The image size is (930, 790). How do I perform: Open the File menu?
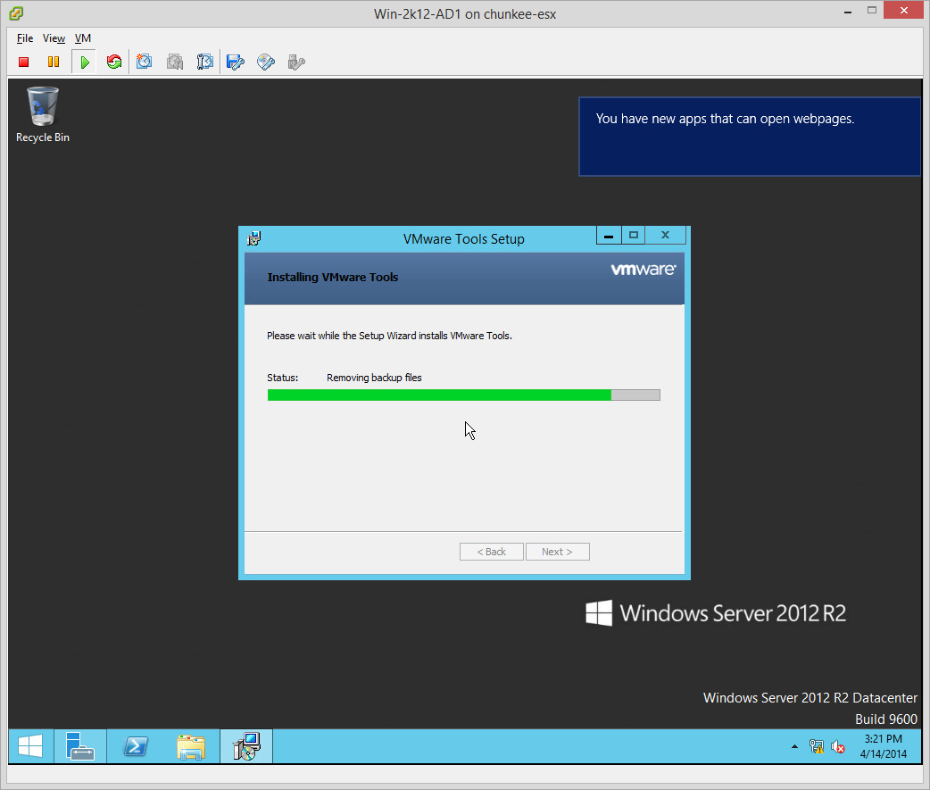[x=25, y=38]
